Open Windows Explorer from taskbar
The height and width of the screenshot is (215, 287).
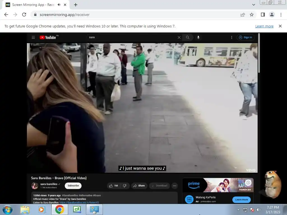point(25,209)
